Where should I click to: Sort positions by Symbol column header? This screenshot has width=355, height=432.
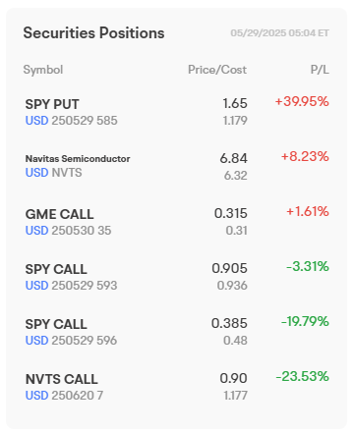pyautogui.click(x=43, y=70)
